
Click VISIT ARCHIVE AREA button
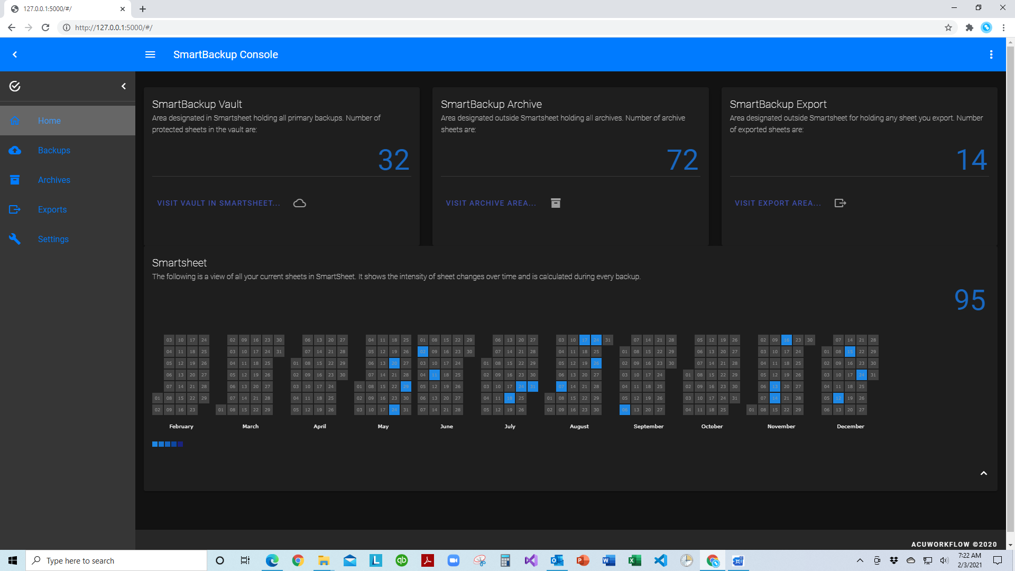coord(491,203)
